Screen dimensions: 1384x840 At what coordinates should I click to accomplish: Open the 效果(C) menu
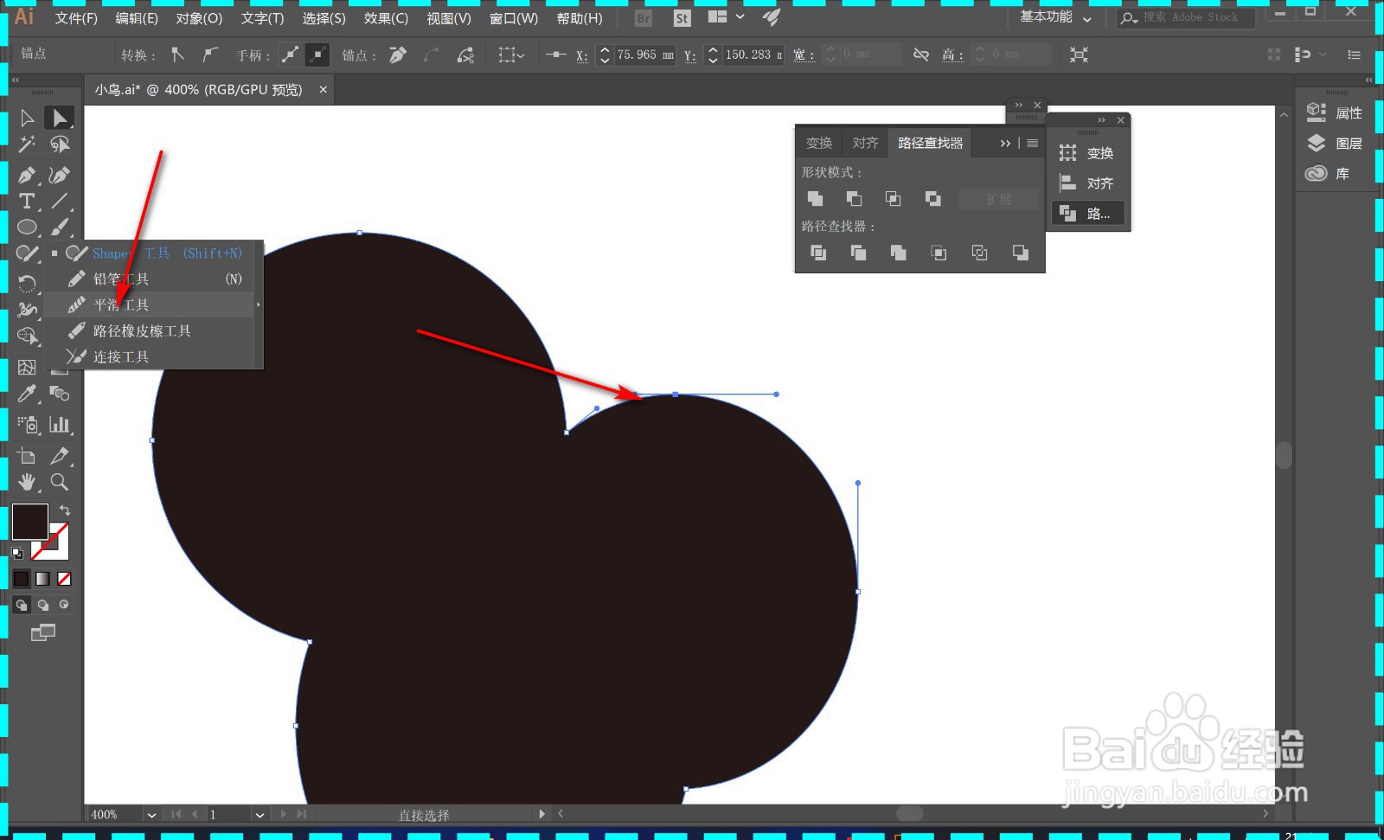[386, 18]
